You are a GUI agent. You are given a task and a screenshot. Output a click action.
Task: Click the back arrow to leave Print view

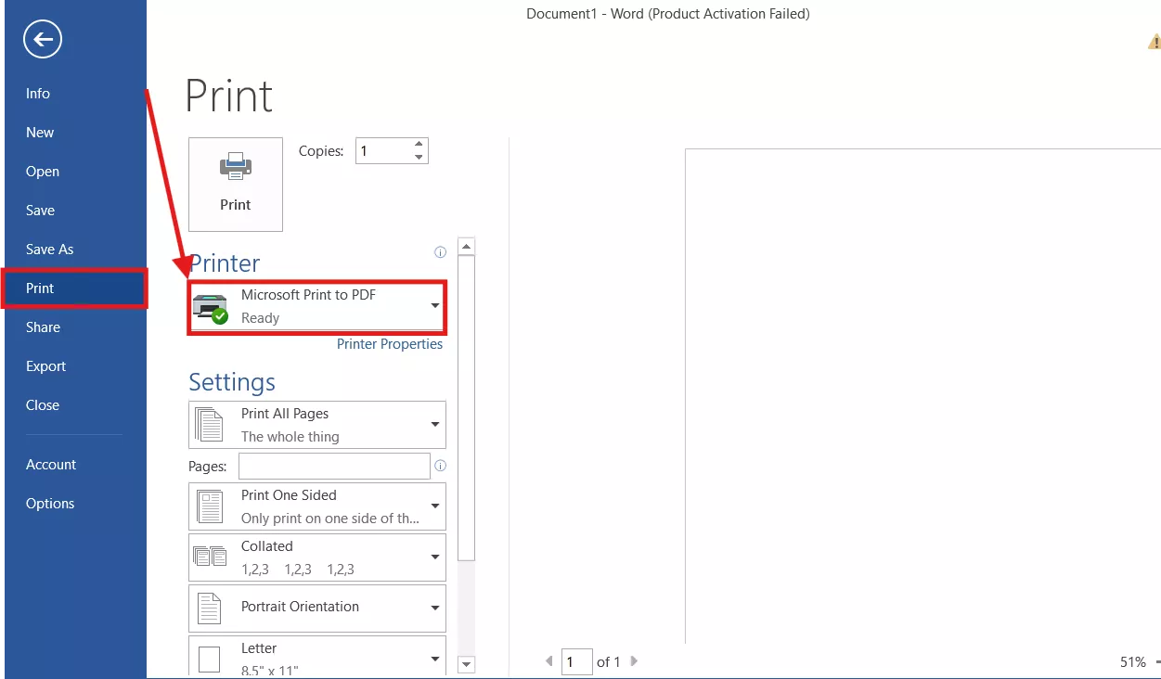point(41,39)
